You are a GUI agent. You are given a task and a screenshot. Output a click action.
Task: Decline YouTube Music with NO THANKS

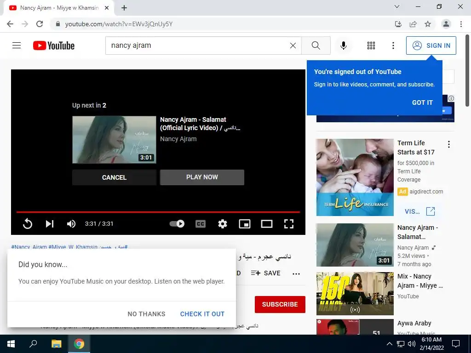[x=146, y=314]
